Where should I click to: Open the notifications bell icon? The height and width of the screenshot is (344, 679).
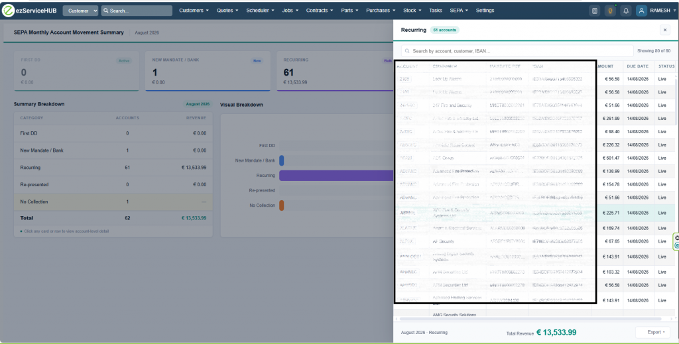coord(626,11)
